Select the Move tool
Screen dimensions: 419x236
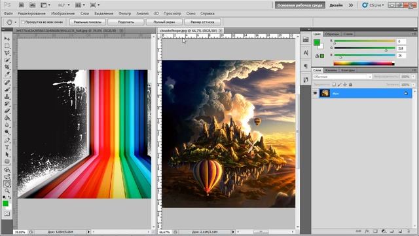point(7,39)
